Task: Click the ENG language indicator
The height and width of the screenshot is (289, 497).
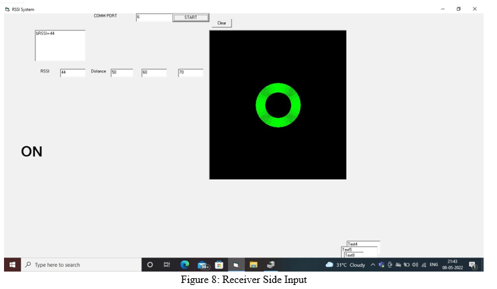Action: coord(433,265)
